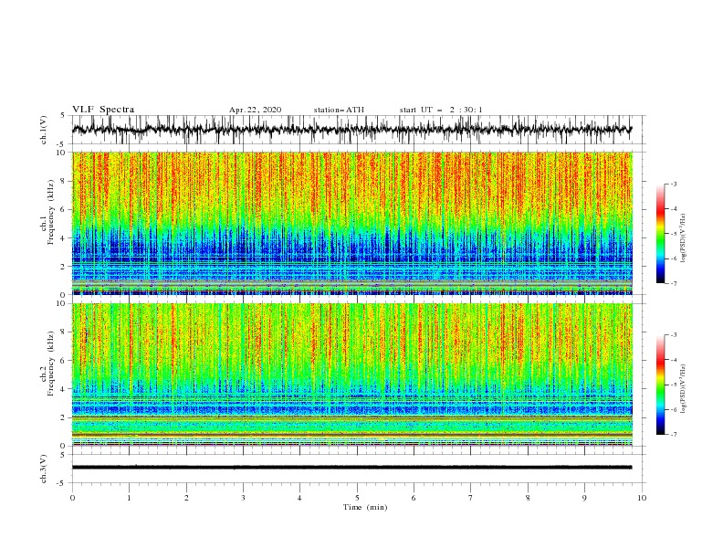Viewport: 723px width, 559px height.
Task: Click the 4 kHz tick on ch.2 spectrogram
Action: [x=63, y=389]
